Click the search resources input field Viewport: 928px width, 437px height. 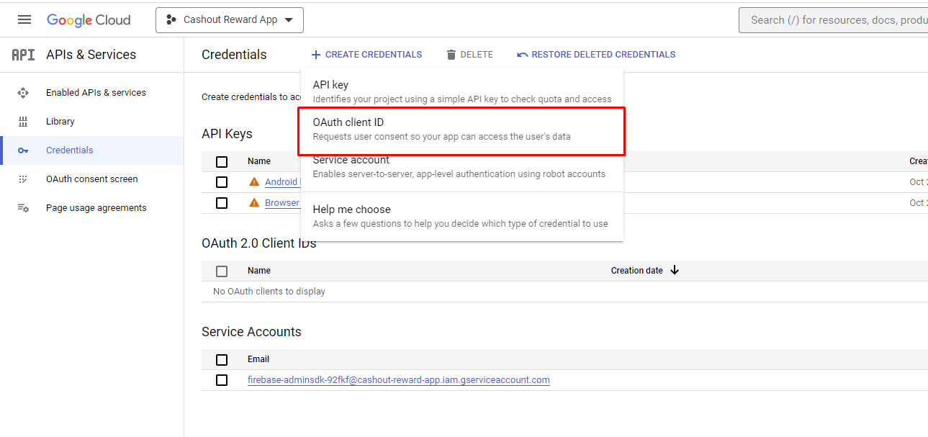pyautogui.click(x=835, y=20)
